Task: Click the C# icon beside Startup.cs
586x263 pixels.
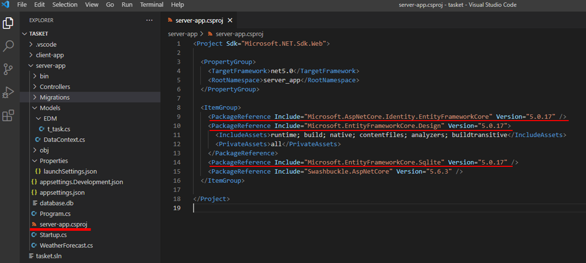Action: pos(34,235)
